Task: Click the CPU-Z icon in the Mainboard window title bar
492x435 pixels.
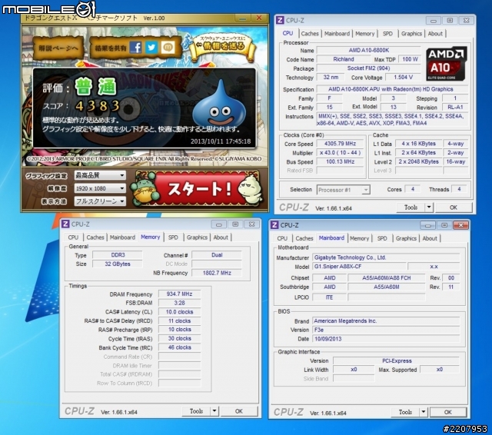Action: click(x=274, y=225)
